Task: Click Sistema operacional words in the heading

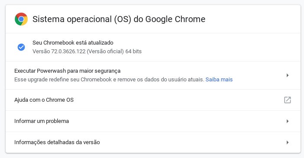Action: pyautogui.click(x=72, y=19)
